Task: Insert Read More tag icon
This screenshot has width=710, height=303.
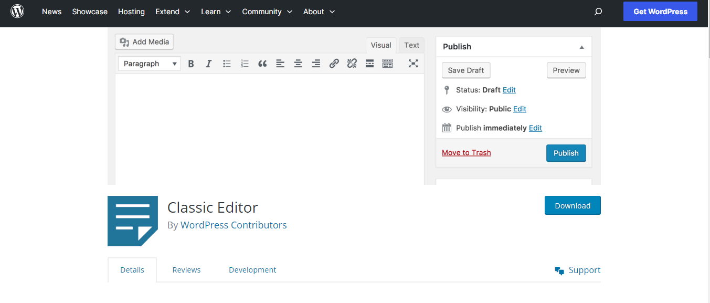Action: coord(369,64)
